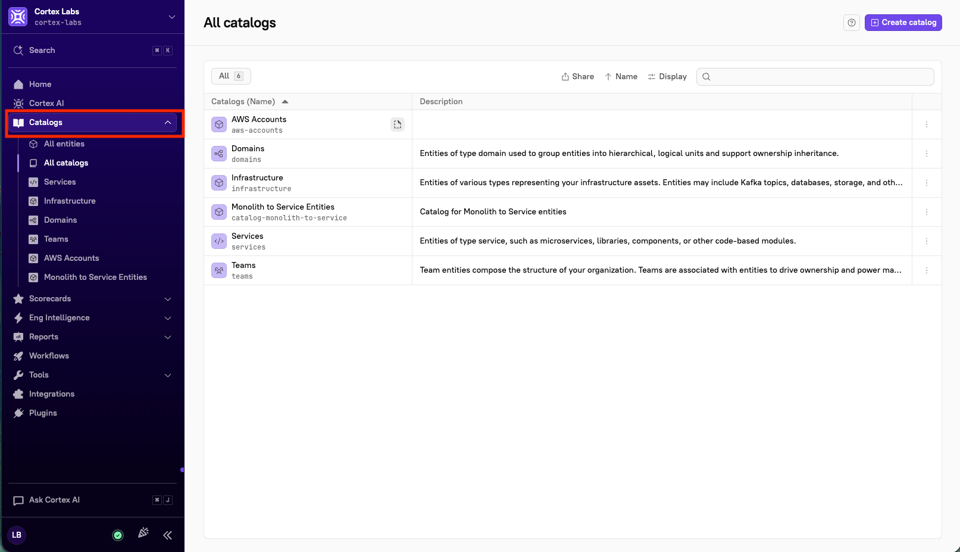This screenshot has width=960, height=552.
Task: Expand the Cortex Labs workspace switcher
Action: [x=172, y=17]
